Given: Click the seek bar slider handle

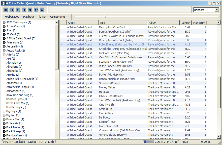Looking at the screenshot, I should click(105, 16).
